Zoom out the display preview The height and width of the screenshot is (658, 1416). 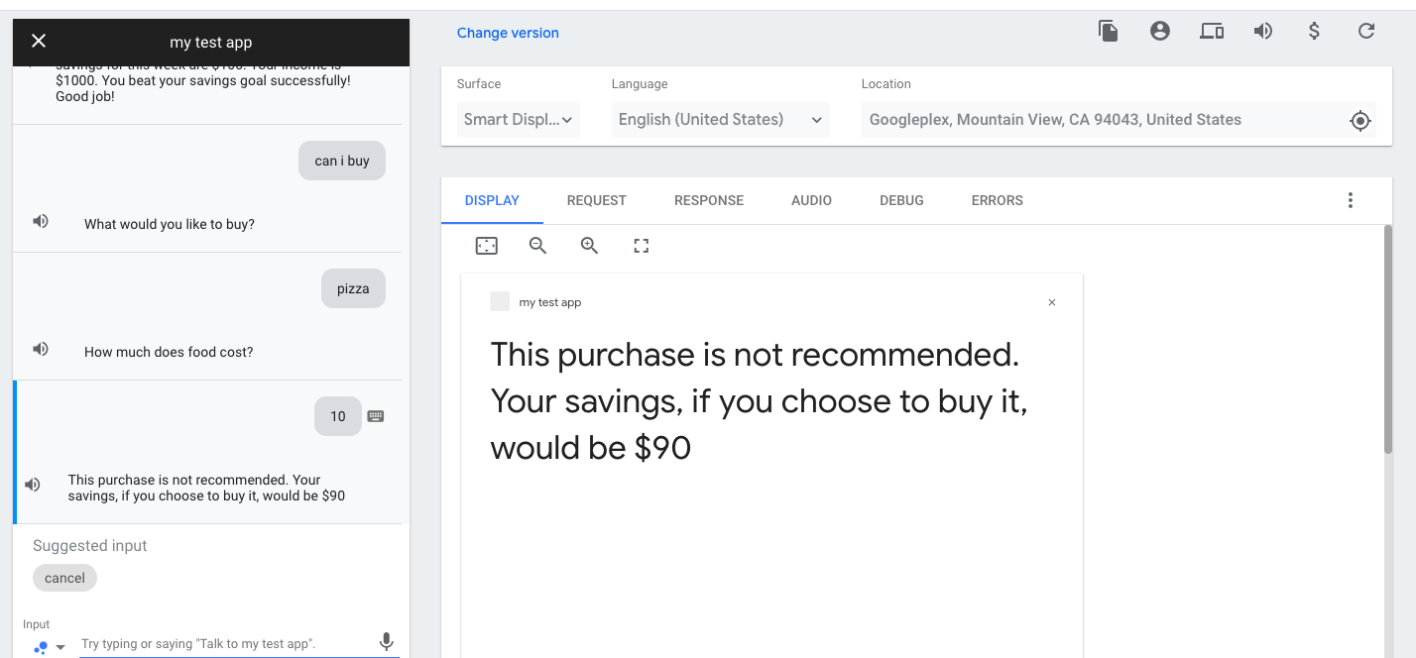pyautogui.click(x=537, y=246)
